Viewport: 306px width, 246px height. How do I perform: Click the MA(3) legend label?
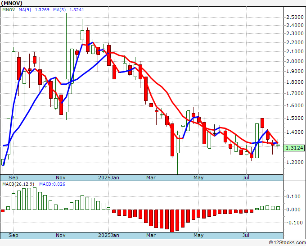pos(59,10)
